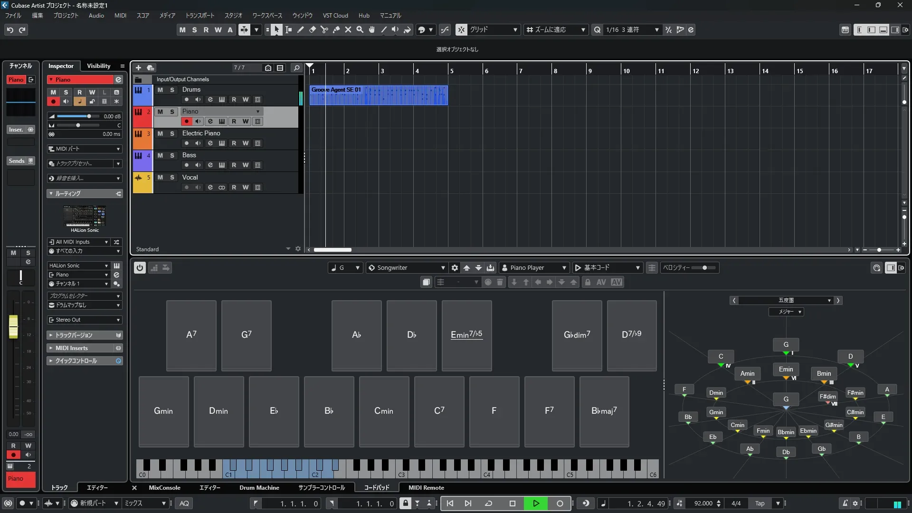Image resolution: width=912 pixels, height=513 pixels.
Task: Select the Eraser tool in toolbar
Action: coord(313,29)
